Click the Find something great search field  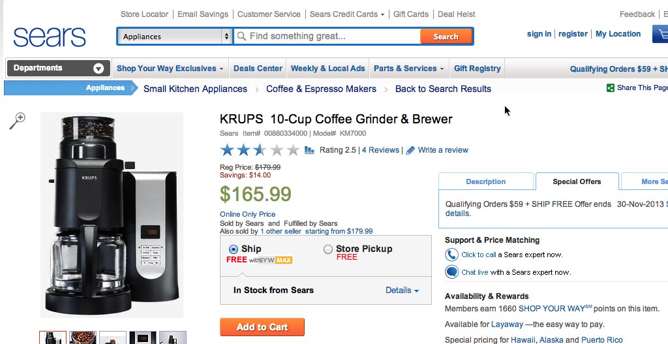(x=326, y=37)
